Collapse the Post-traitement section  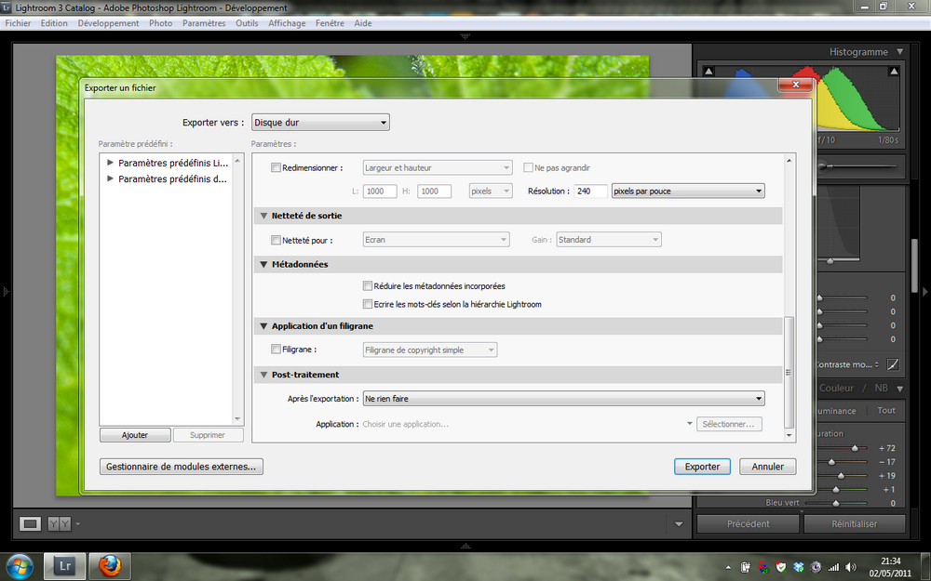click(264, 375)
